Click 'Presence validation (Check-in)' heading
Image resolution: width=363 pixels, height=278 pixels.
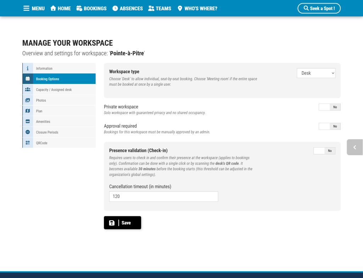click(138, 151)
